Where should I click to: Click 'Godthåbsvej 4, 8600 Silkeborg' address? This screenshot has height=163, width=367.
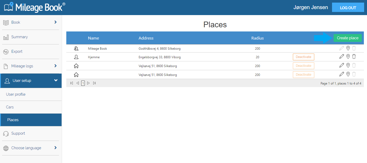click(159, 49)
